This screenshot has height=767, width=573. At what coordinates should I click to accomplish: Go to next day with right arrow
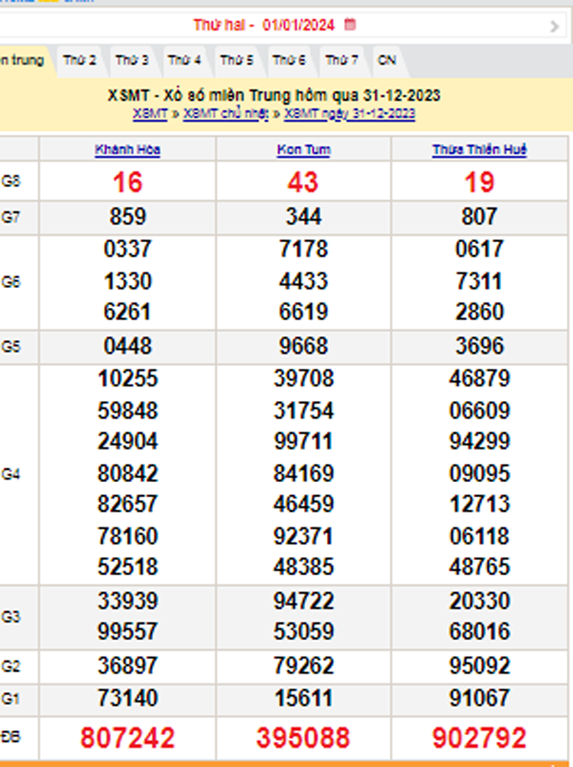554,27
